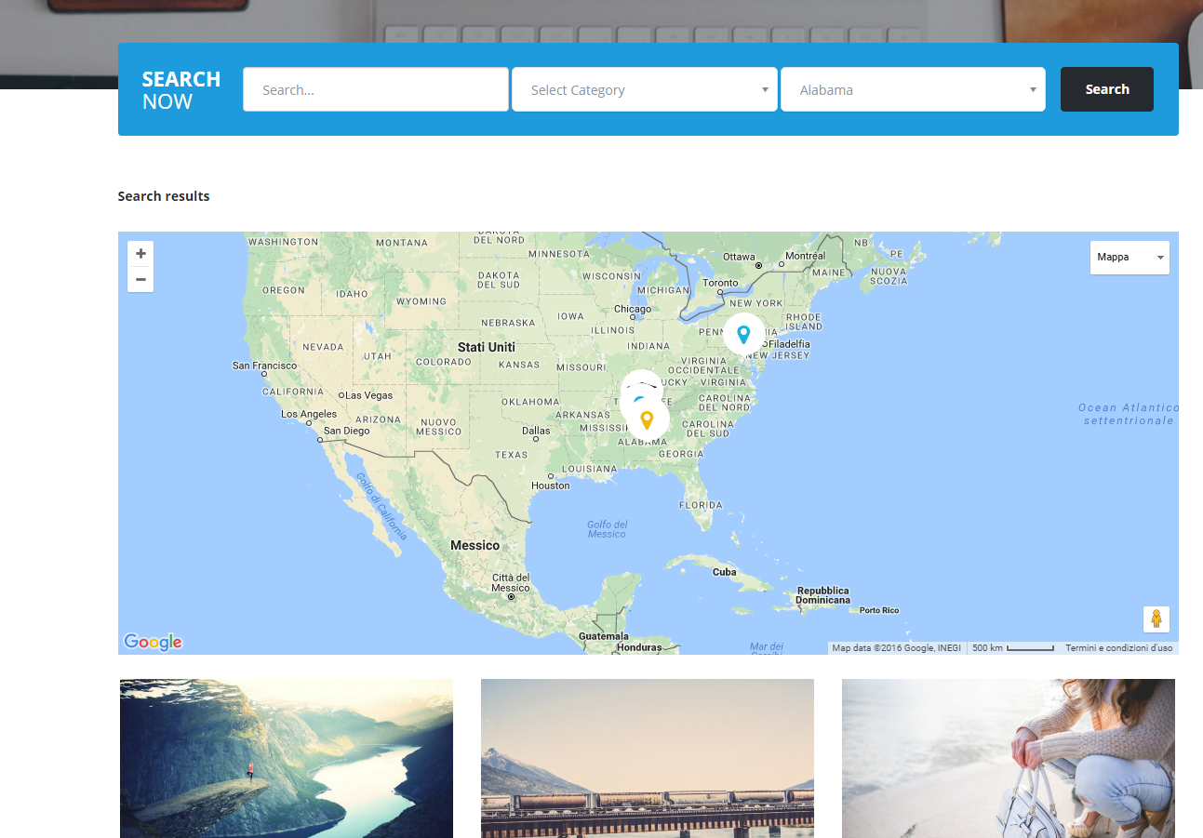Viewport: 1203px width, 838px height.
Task: Click the TEXAS state label
Action: (x=512, y=455)
